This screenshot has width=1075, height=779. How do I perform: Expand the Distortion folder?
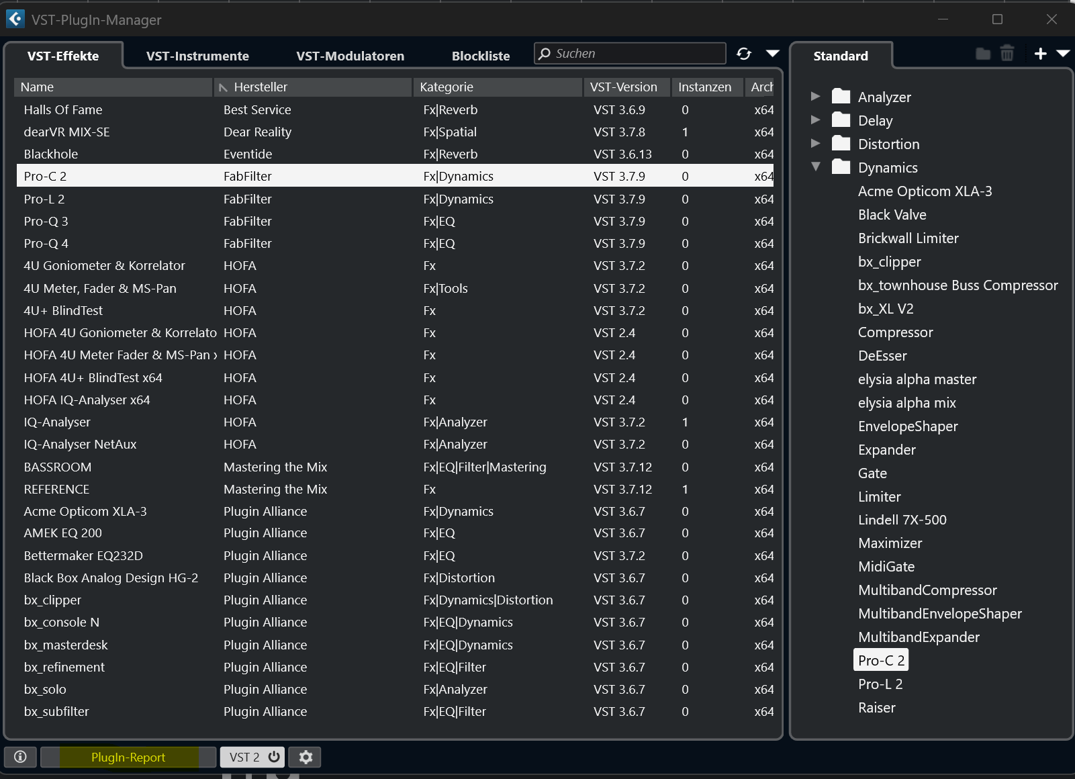click(815, 144)
